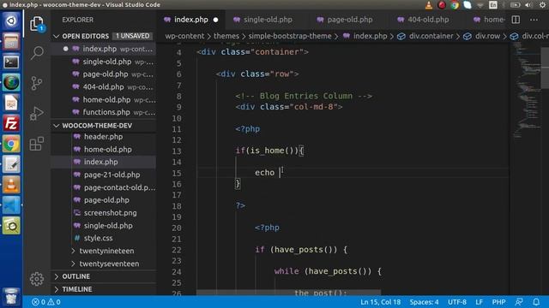Click line number 22 in the gutter
This screenshot has height=308, width=549.
coord(177,250)
